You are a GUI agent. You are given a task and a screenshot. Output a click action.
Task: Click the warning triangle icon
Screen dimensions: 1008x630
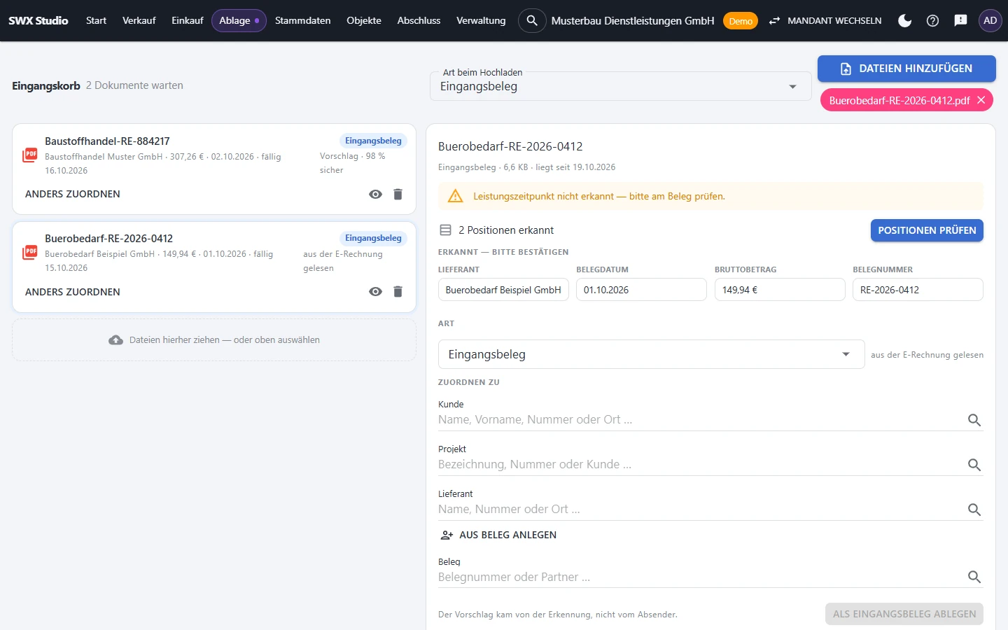(455, 196)
